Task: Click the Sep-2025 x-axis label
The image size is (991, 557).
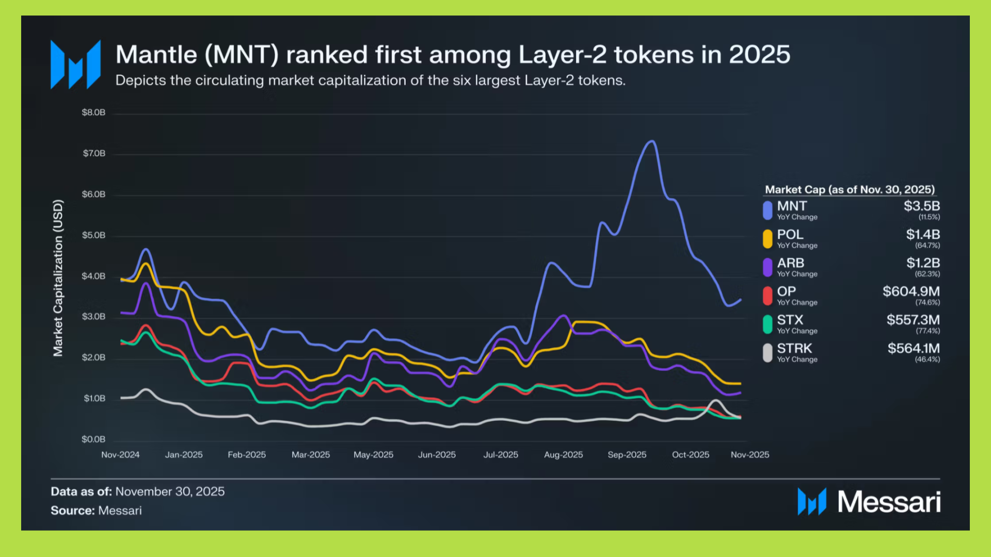Action: pos(627,454)
